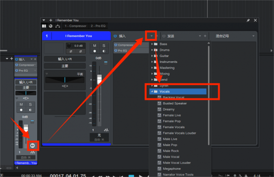Choose Male Rock from preset list

171,151
